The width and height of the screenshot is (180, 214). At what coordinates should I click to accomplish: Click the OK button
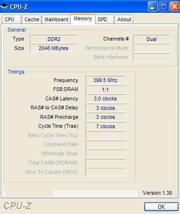(x=161, y=206)
